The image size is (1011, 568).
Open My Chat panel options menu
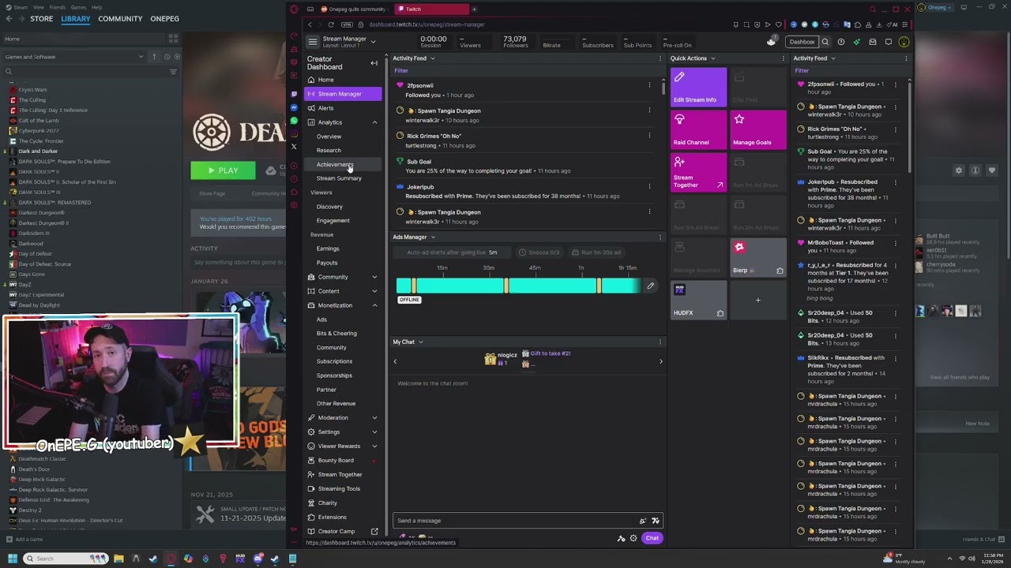point(660,342)
